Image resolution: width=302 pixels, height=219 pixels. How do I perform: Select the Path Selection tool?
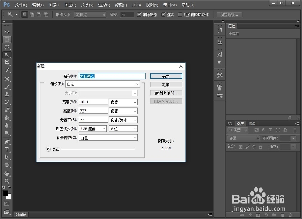7,157
